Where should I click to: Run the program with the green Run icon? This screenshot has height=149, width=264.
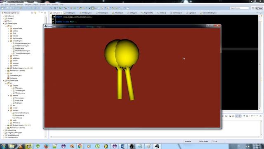[x=60, y=8]
